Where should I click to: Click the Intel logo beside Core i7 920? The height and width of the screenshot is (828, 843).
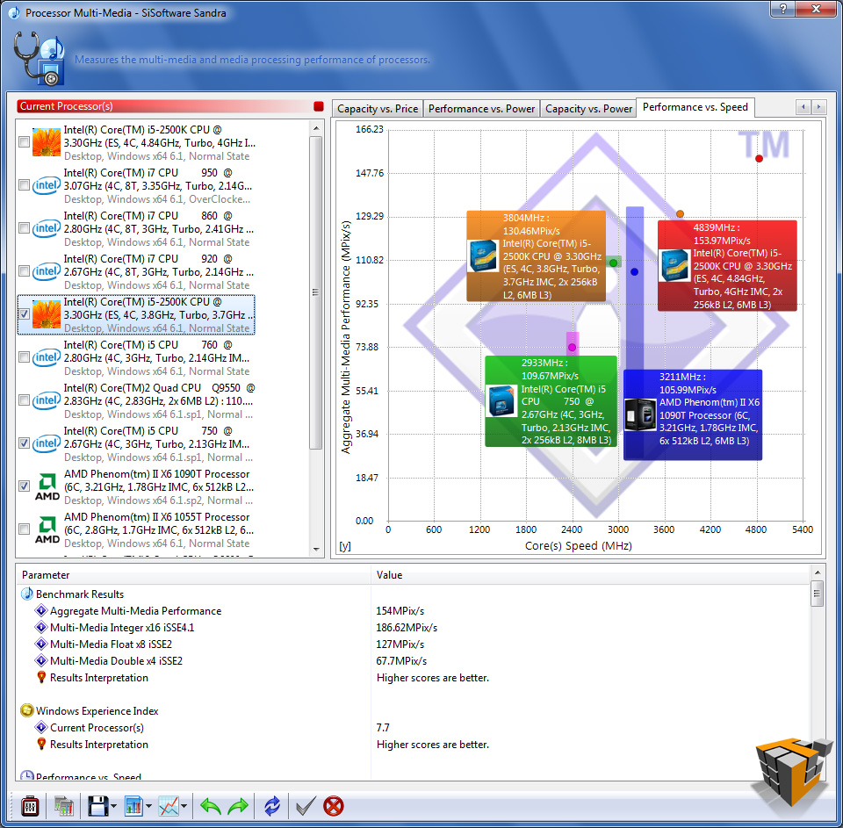pos(47,271)
